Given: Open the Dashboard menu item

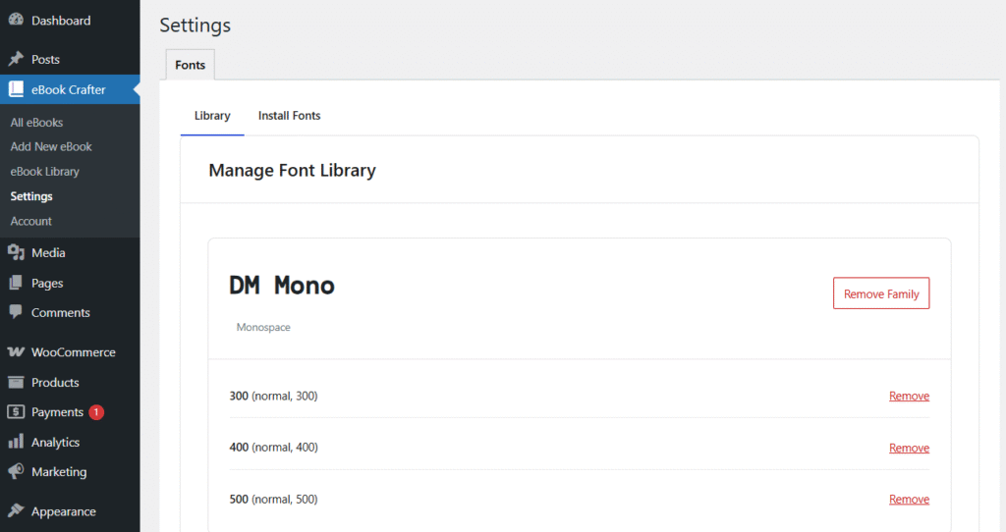Looking at the screenshot, I should [x=61, y=21].
